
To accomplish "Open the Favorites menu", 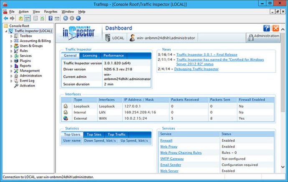I will point(51,12).
